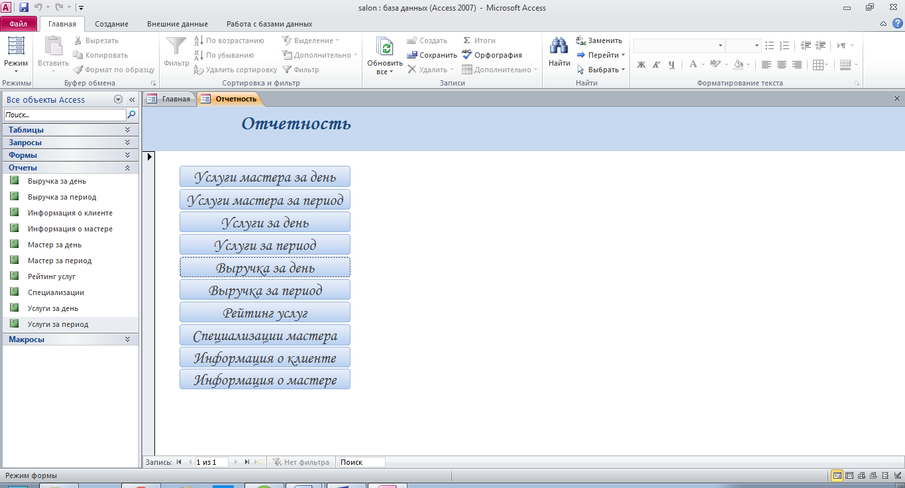Expand the Запросы group

coord(70,143)
